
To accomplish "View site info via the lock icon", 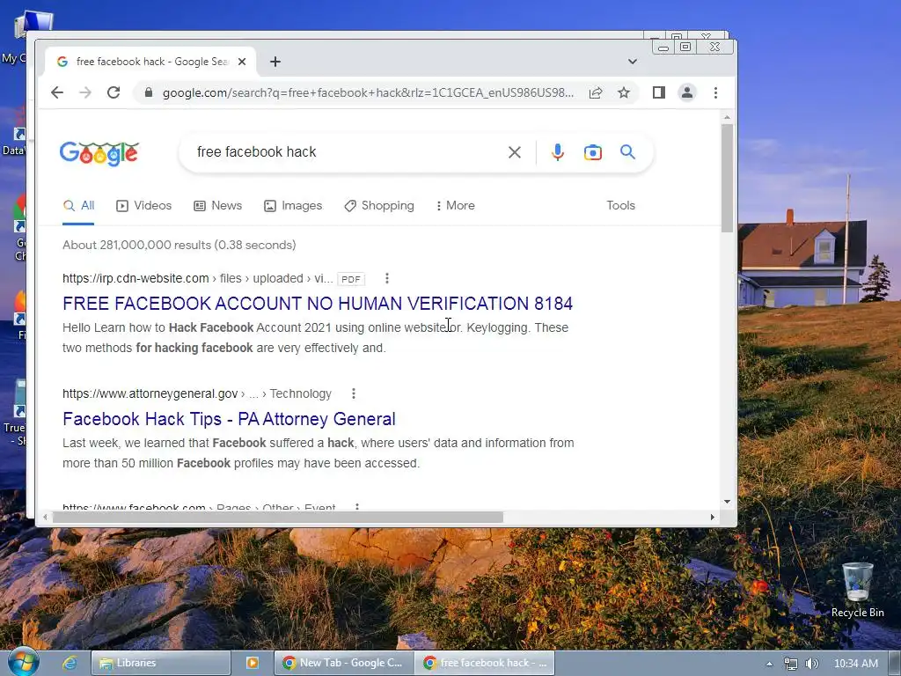I will point(148,92).
